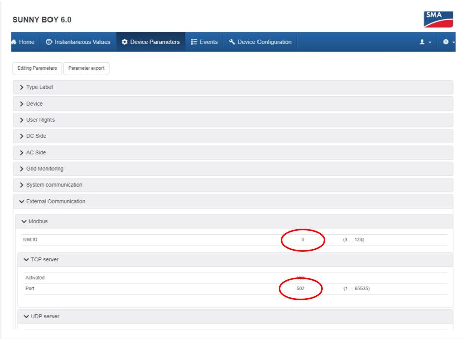Click the SMA logo
This screenshot has height=339, width=465.
pyautogui.click(x=438, y=19)
